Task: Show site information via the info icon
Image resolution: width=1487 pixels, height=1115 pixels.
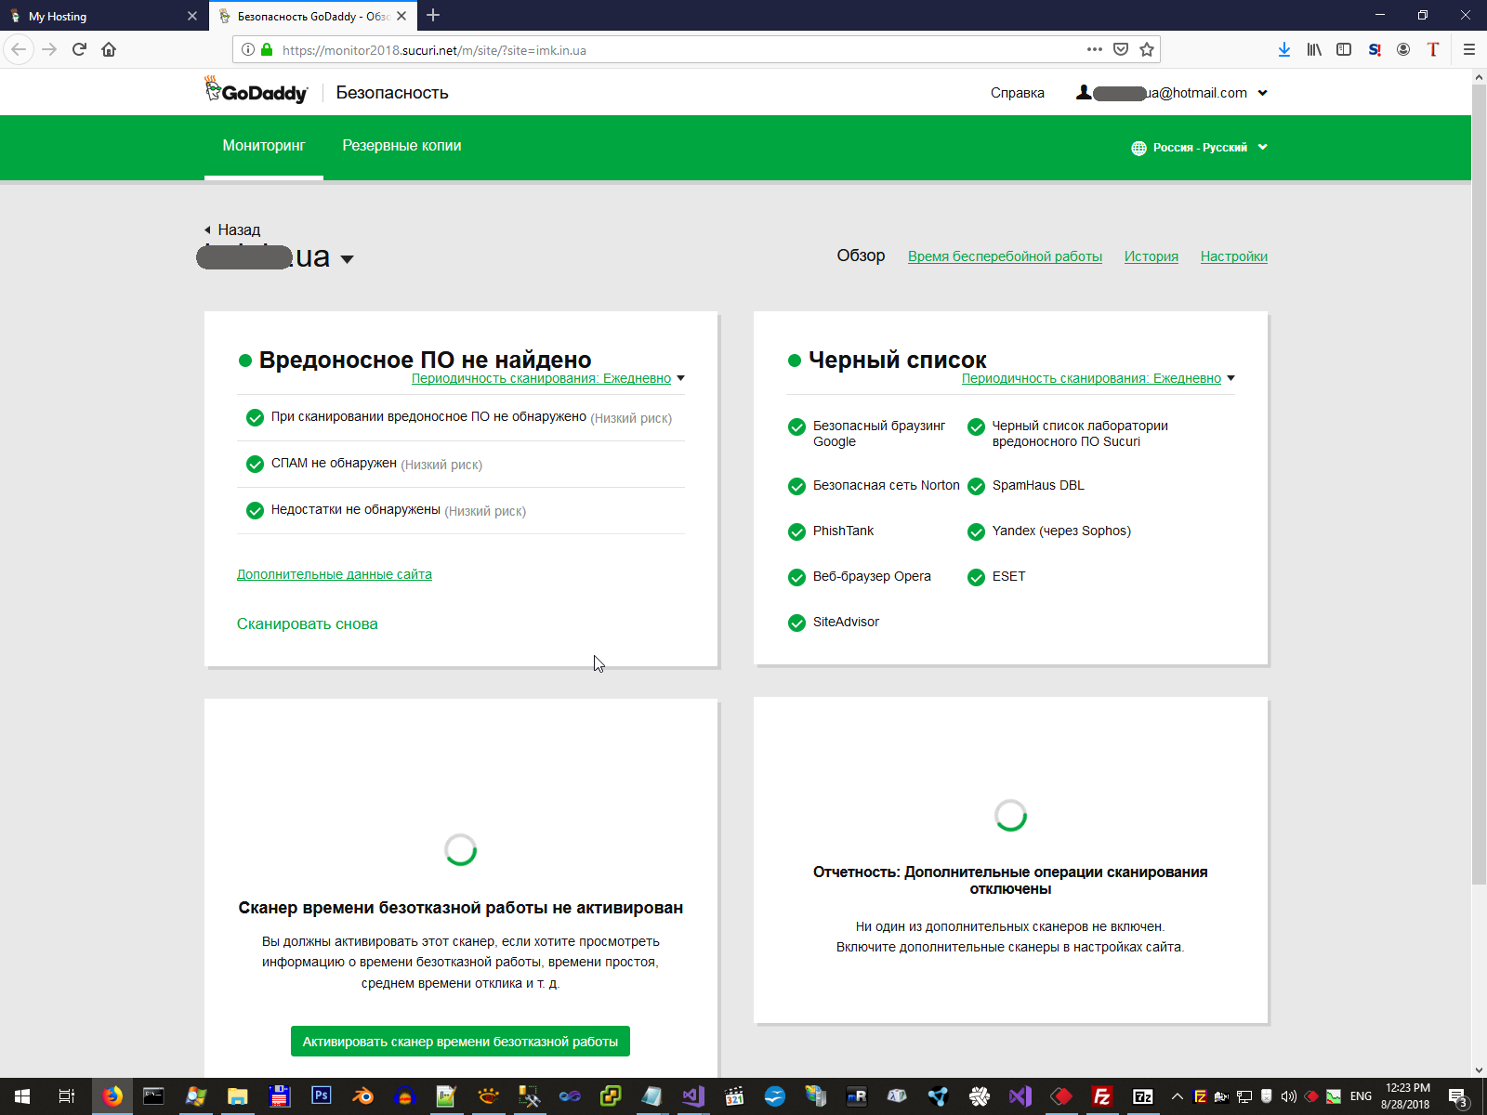Action: [x=248, y=50]
